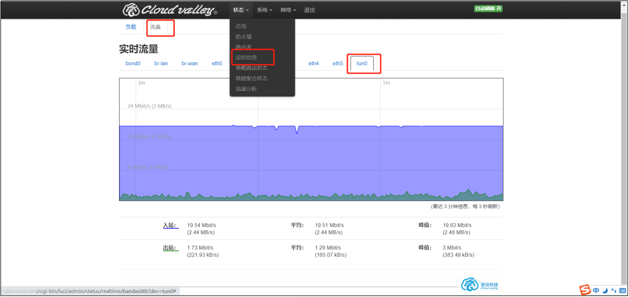The width and height of the screenshot is (629, 297).
Task: Click the Cloud Valley logo in navbar
Action: click(170, 10)
